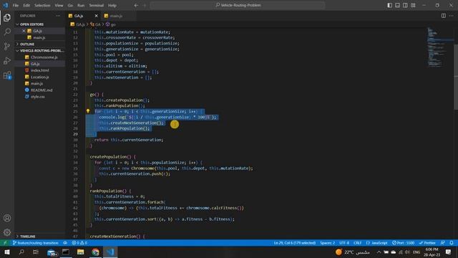The image size is (458, 258).
Task: Open Run and Debug view
Action: pyautogui.click(x=7, y=60)
